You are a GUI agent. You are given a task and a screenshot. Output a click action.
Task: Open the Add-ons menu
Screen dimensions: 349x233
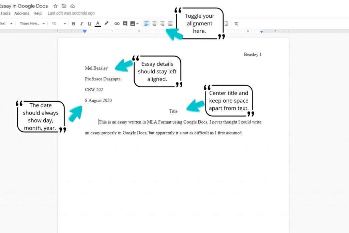tap(22, 13)
